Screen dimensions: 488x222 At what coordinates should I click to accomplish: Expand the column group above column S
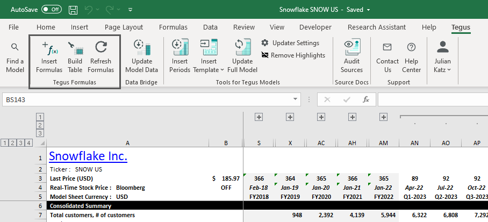coord(259,117)
